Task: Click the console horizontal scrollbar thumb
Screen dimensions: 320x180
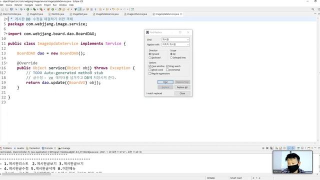Action: click(26, 174)
